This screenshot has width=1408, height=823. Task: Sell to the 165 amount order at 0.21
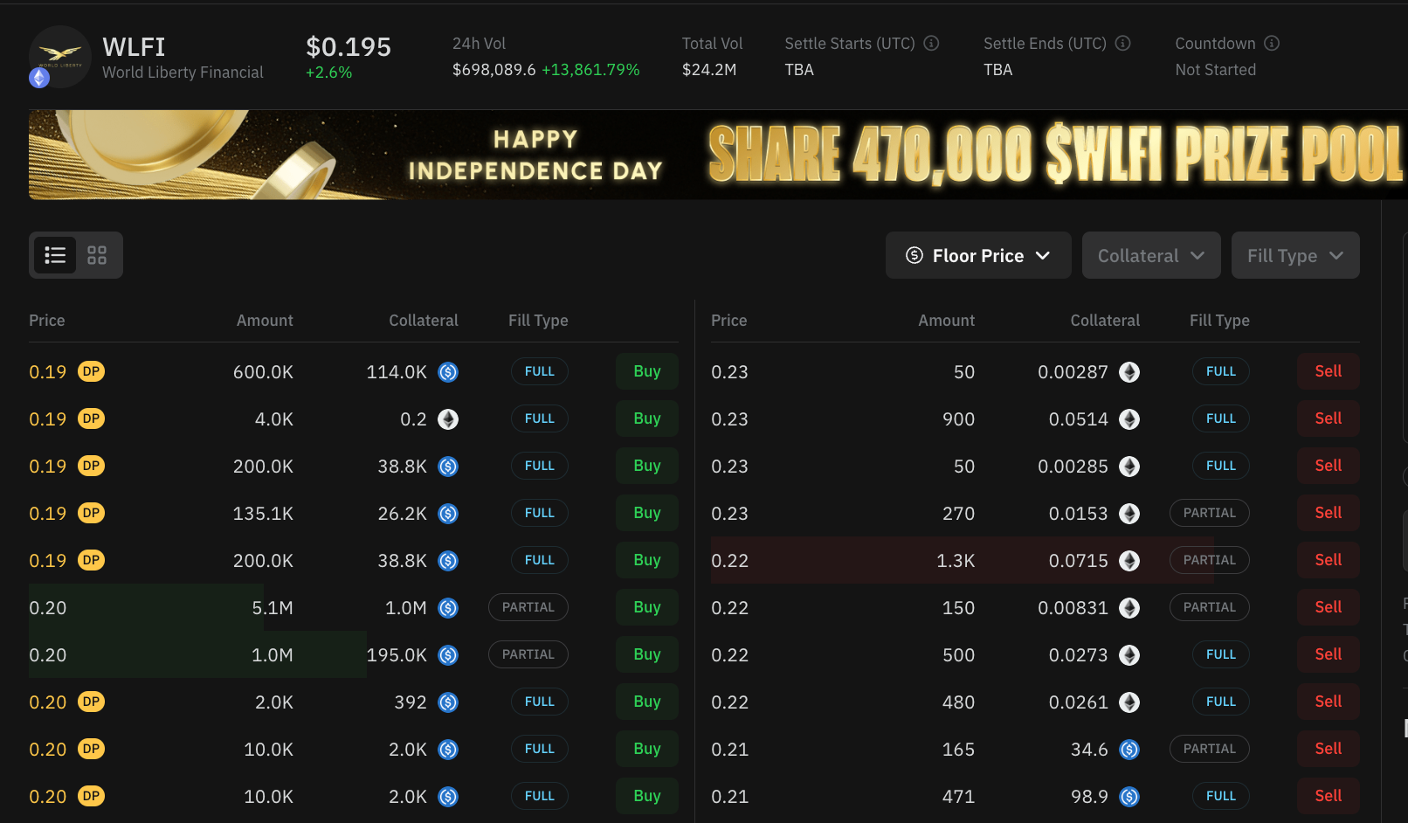coord(1329,749)
